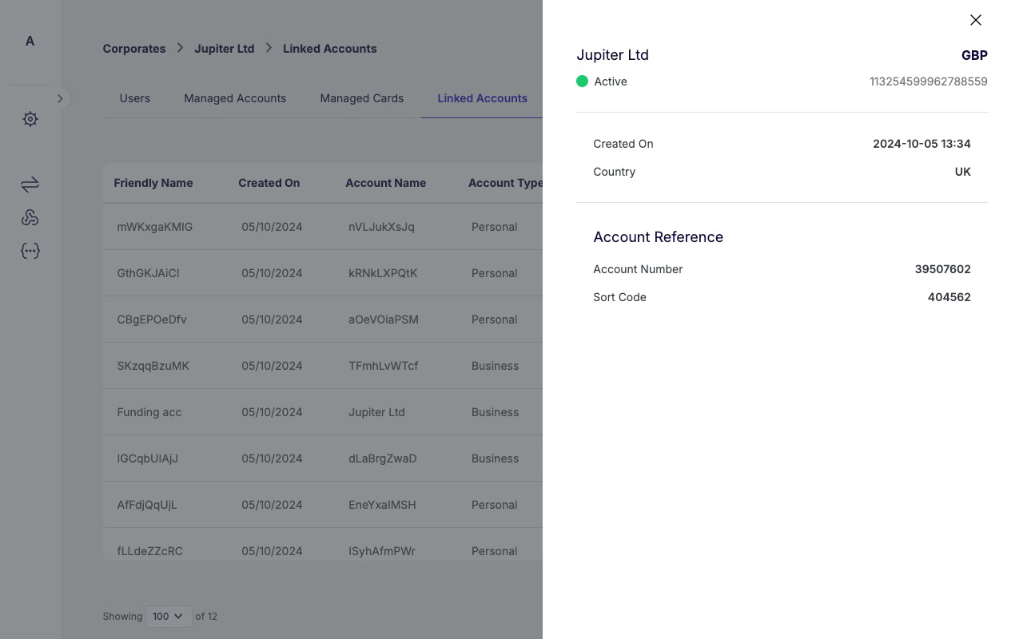The height and width of the screenshot is (639, 1027).
Task: Click the Country value UK
Action: [962, 172]
